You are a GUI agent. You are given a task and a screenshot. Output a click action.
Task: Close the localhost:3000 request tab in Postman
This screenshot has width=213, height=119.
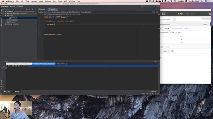pos(171,20)
